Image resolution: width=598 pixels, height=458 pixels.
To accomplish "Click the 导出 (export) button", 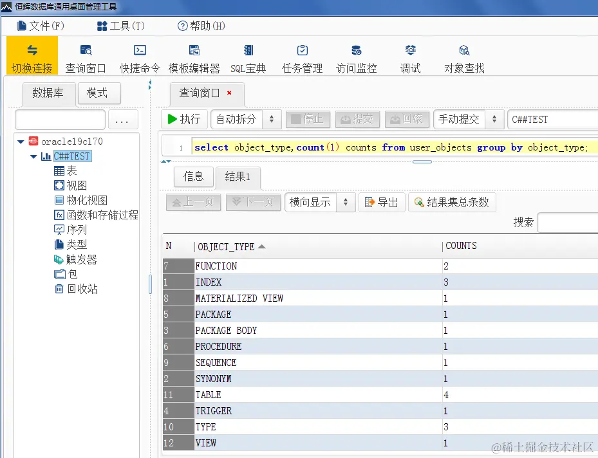I will point(382,202).
